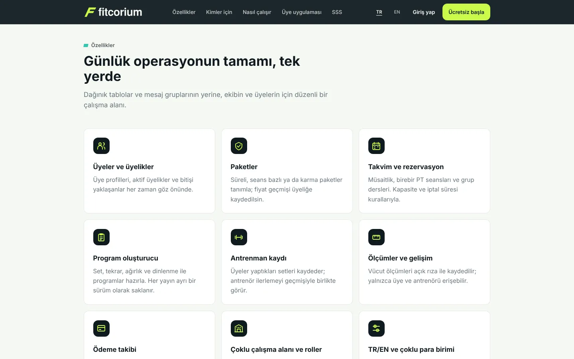Click the Çoklu çalışma alanı building icon

pyautogui.click(x=239, y=329)
